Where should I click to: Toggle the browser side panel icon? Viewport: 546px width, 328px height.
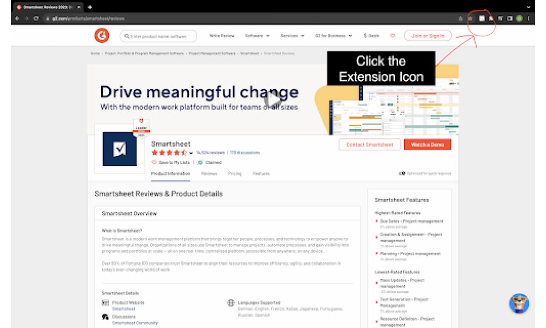(x=510, y=19)
